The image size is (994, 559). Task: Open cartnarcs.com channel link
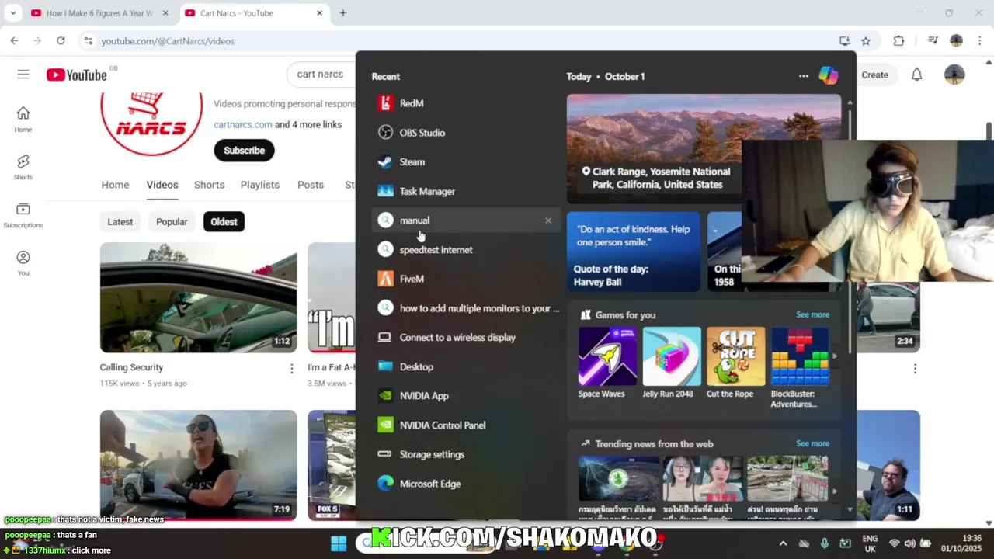242,124
